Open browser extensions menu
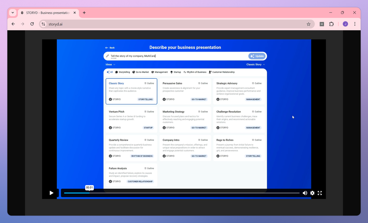 point(332,24)
